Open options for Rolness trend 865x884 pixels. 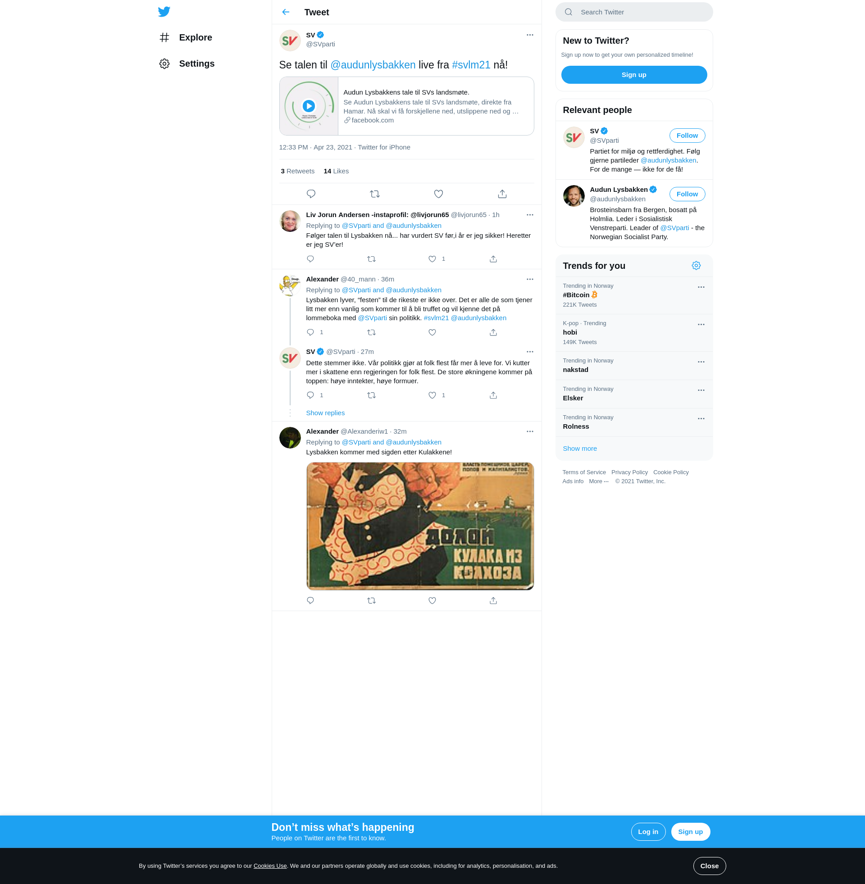click(701, 419)
